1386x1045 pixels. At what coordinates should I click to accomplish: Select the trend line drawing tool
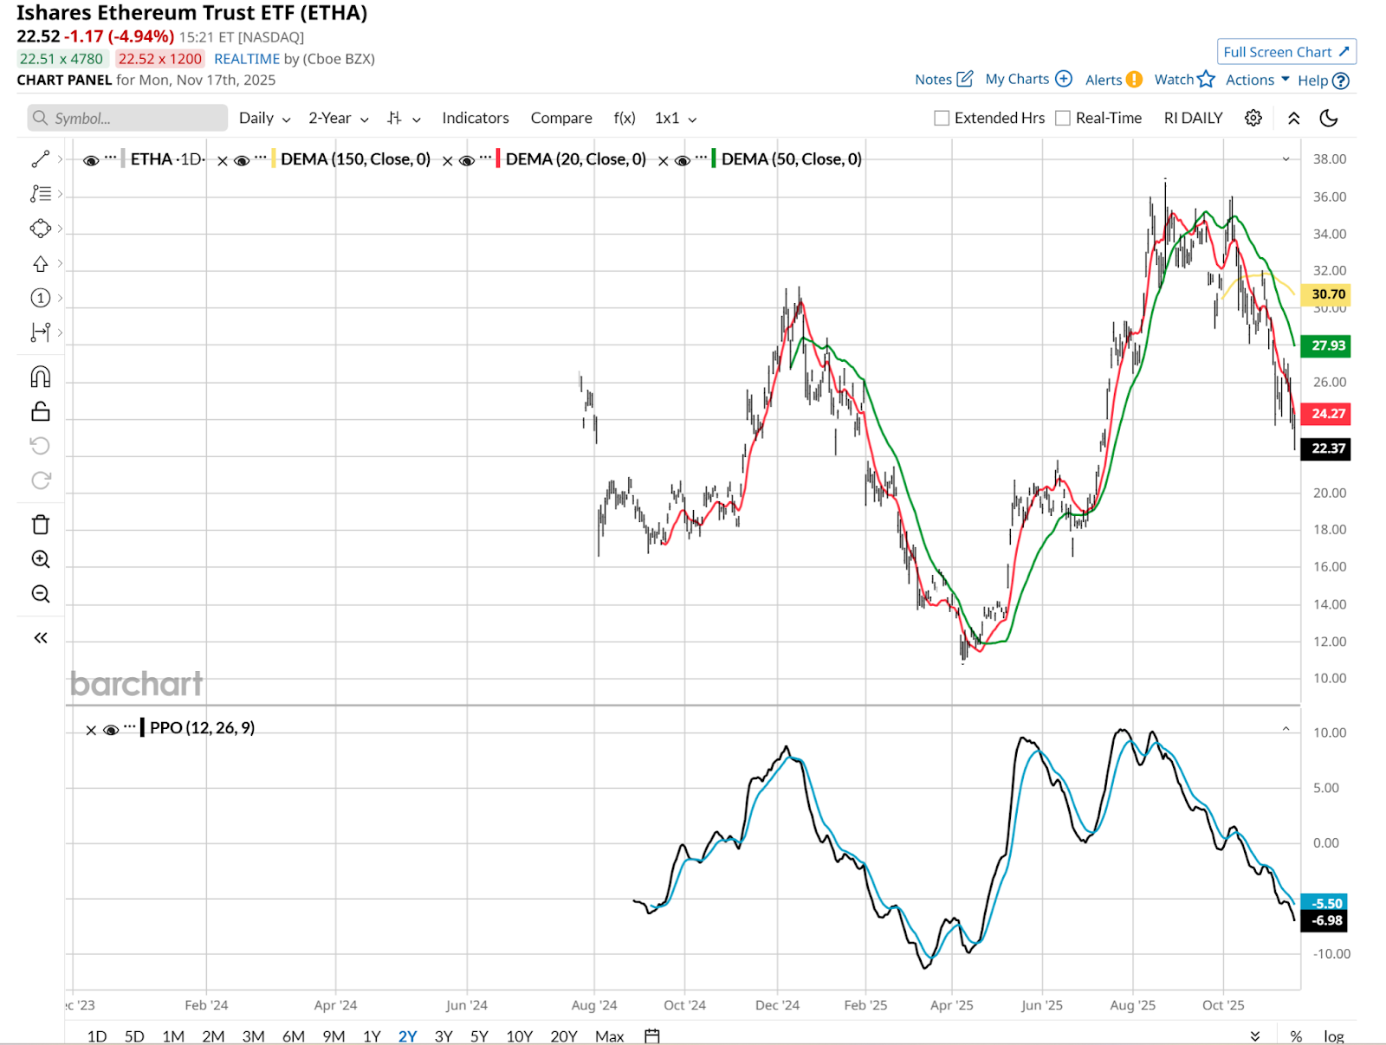41,159
